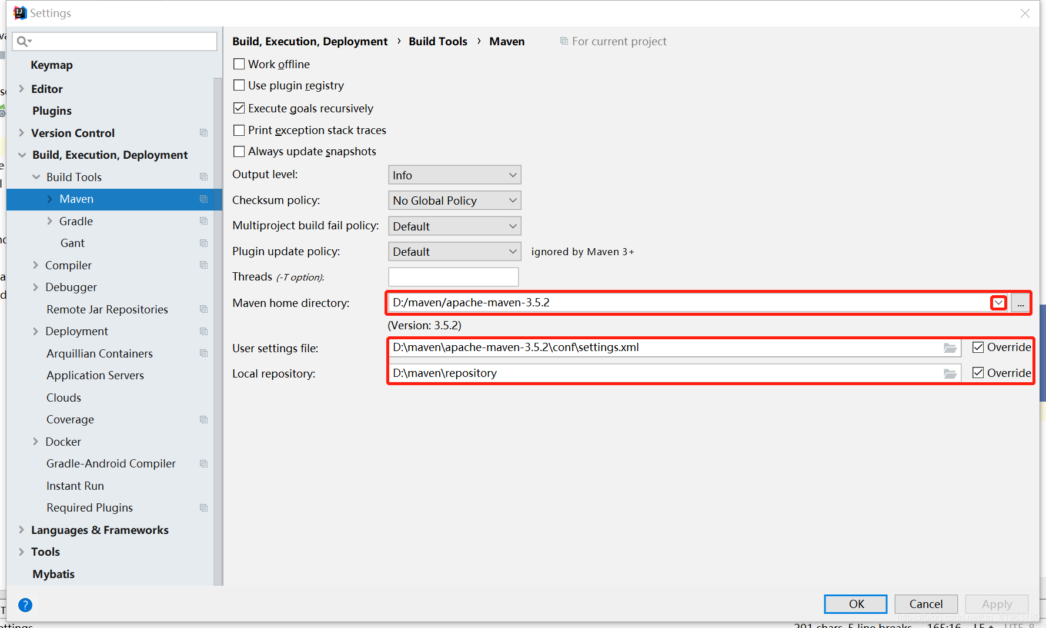Click the folder icon for User settings file
The image size is (1046, 628).
(x=950, y=348)
